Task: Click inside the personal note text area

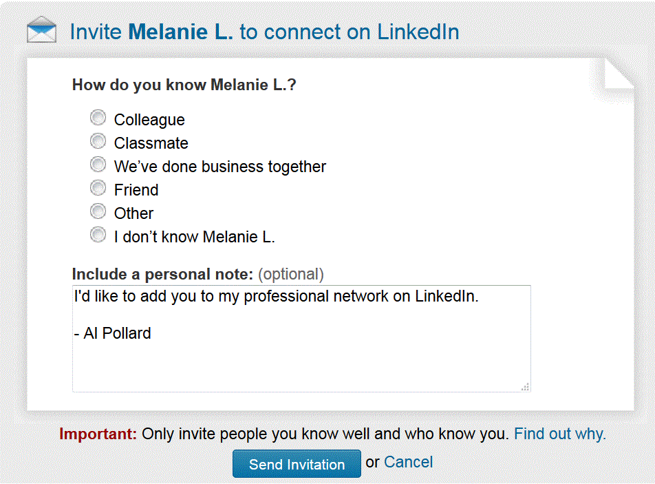Action: pos(301,339)
